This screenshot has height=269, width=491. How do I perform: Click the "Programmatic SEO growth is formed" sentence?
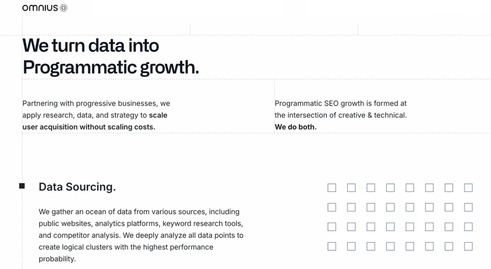point(341,109)
